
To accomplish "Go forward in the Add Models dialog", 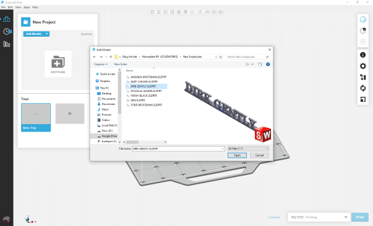I will 101,56.
